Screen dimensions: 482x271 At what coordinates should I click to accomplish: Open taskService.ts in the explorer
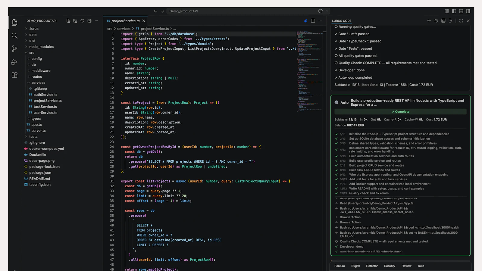tap(45, 107)
